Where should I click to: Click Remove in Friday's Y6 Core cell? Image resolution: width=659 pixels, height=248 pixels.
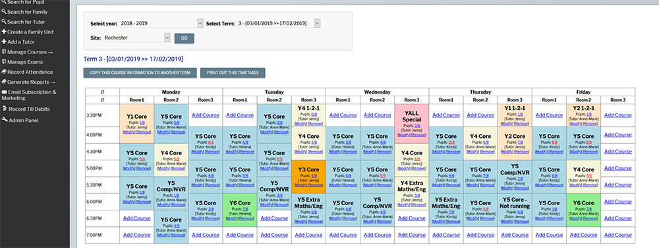[x=590, y=218]
